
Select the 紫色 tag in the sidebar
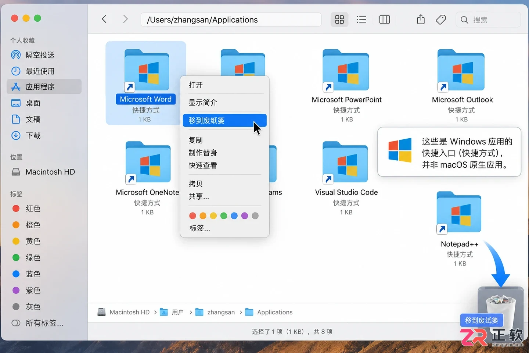[44, 290]
